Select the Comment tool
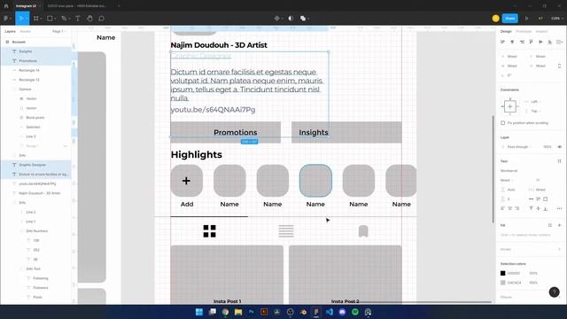The height and width of the screenshot is (319, 567). (x=101, y=18)
